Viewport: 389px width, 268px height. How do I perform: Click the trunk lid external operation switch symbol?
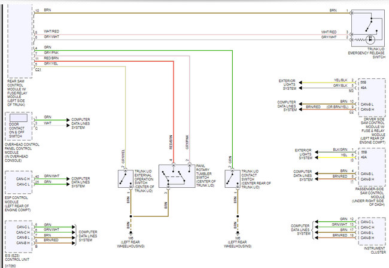click(126, 178)
